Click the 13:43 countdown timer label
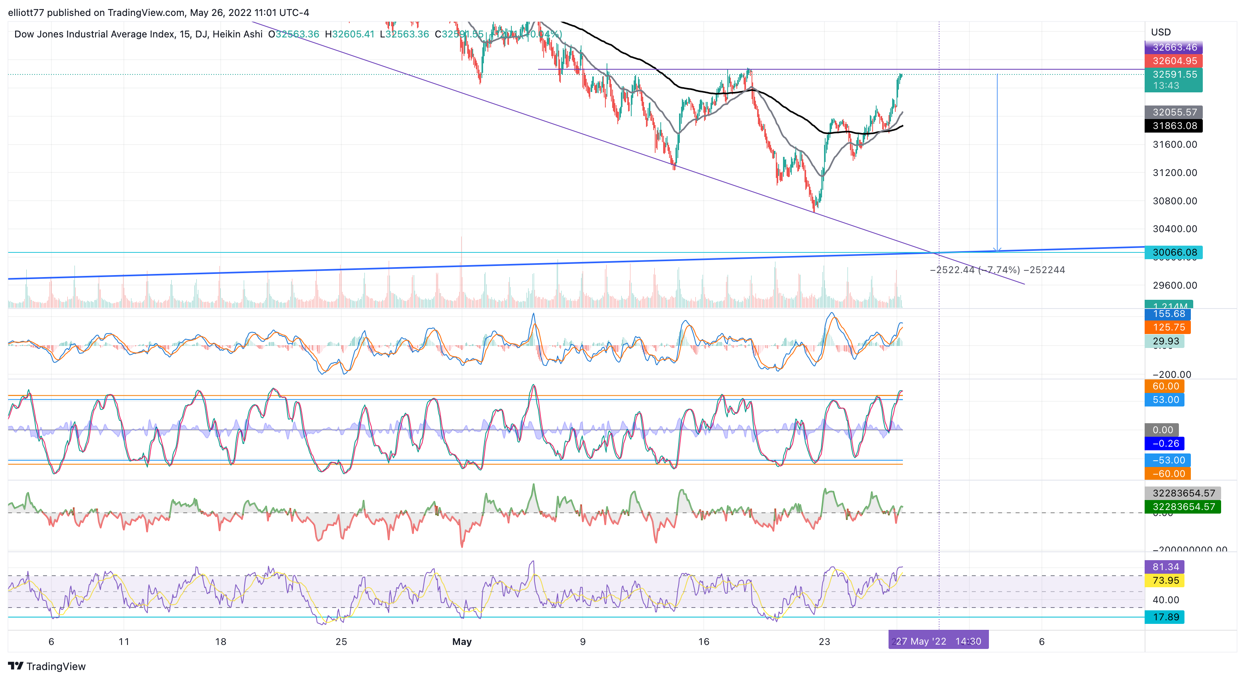The image size is (1245, 680). [x=1166, y=86]
